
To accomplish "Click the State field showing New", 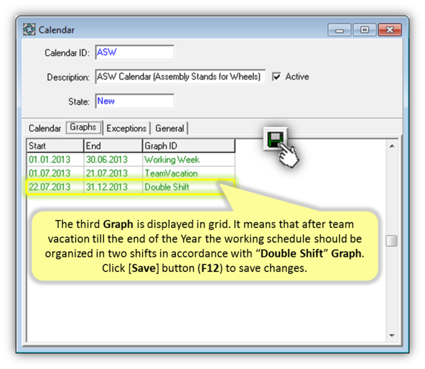I will click(133, 101).
